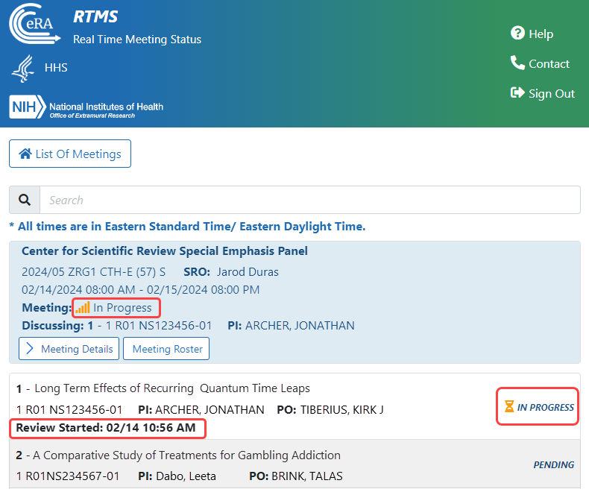Viewport: 589px width, 492px height.
Task: Click the 'IN PROGRESS' label for application 1
Action: pos(546,407)
